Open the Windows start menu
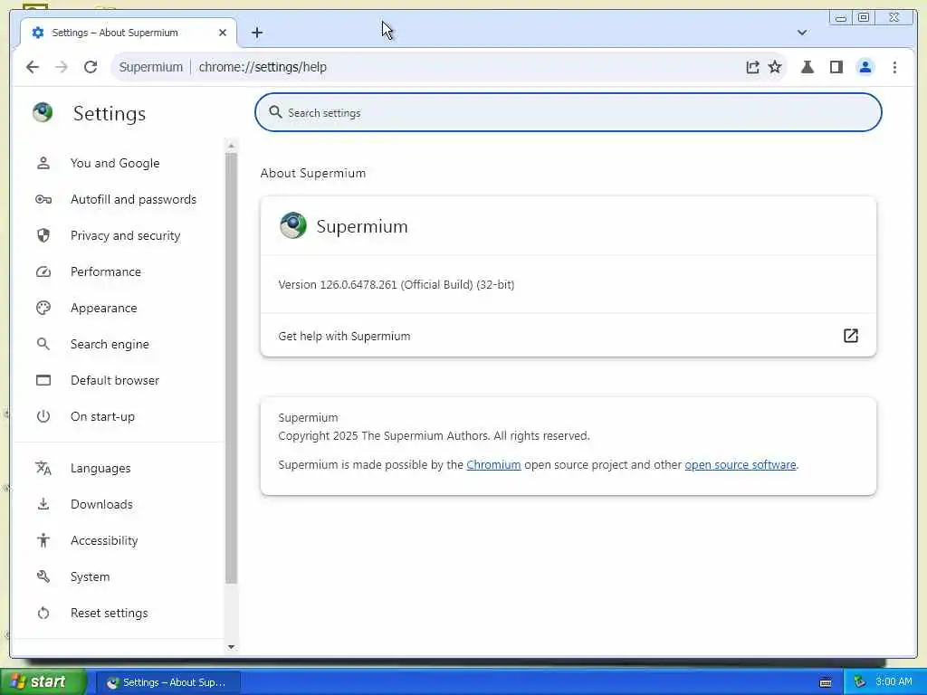This screenshot has height=695, width=927. coord(43,682)
